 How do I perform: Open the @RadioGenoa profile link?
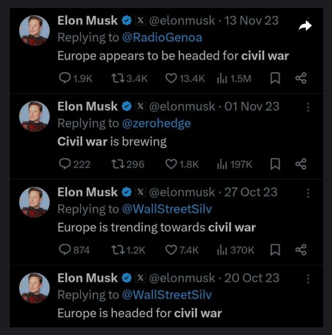point(162,38)
